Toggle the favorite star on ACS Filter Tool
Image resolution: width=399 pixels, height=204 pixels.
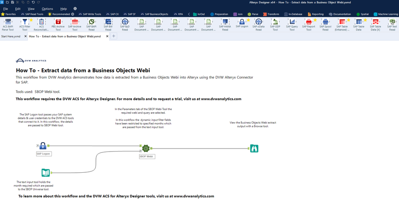coord(31,20)
